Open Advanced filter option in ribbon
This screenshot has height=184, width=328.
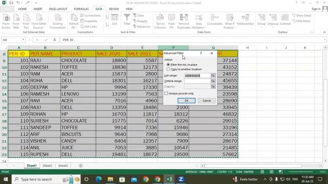[141, 27]
